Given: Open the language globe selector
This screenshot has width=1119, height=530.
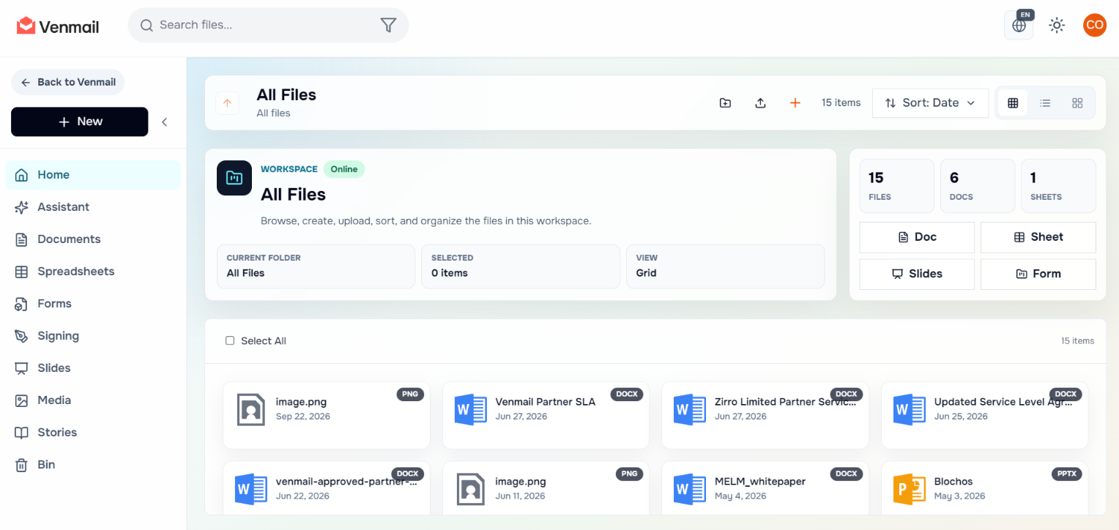Looking at the screenshot, I should tap(1019, 26).
